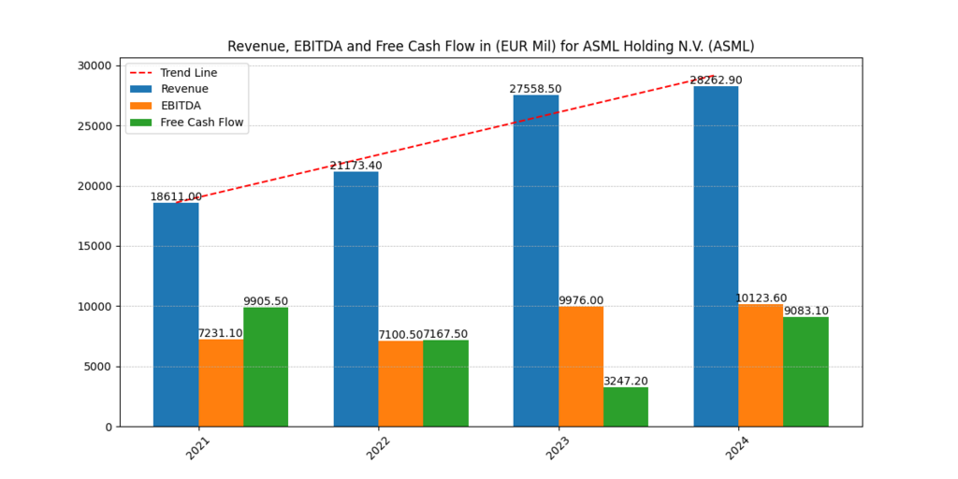Click the 28262.90 value label
The height and width of the screenshot is (479, 958).
click(x=716, y=80)
